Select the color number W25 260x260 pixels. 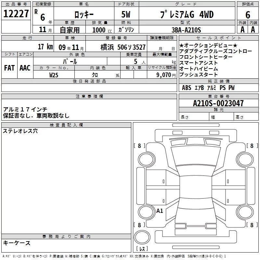coord(54,74)
